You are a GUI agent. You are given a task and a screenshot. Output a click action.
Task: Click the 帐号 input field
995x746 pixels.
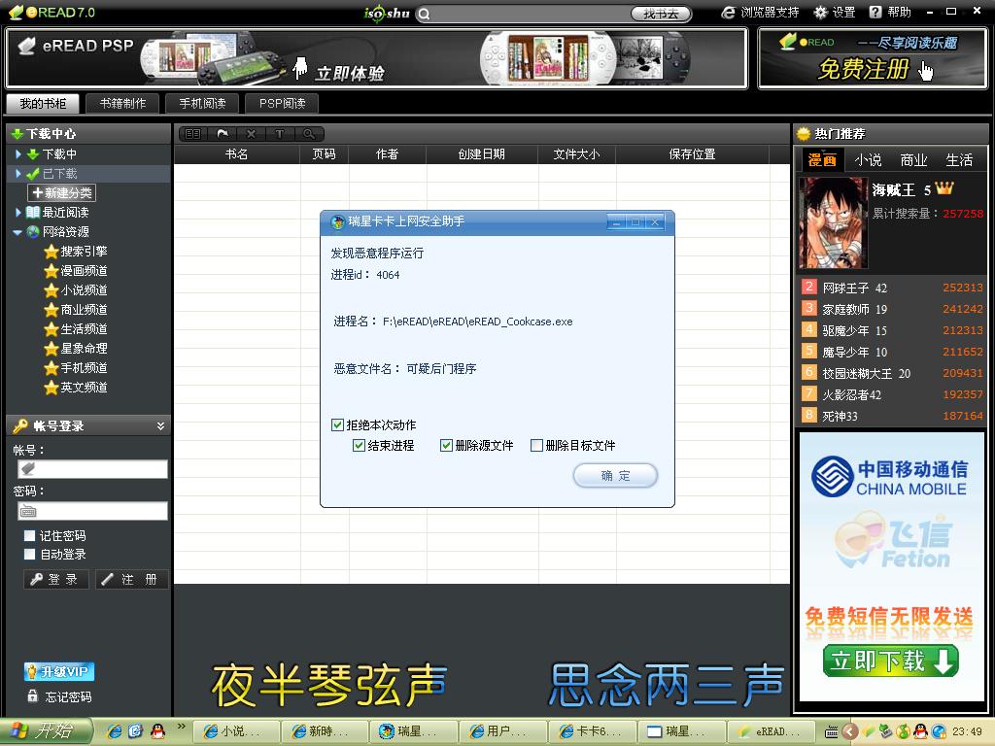pos(92,469)
